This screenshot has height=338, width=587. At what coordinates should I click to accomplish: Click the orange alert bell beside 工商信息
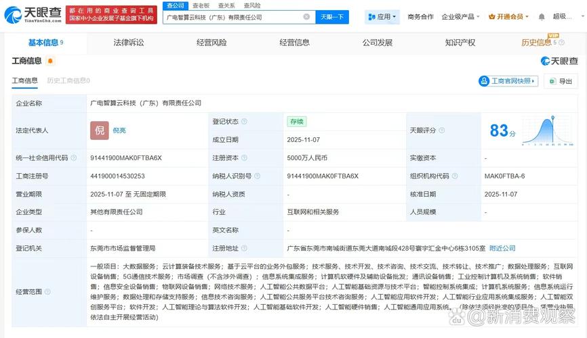coord(50,61)
